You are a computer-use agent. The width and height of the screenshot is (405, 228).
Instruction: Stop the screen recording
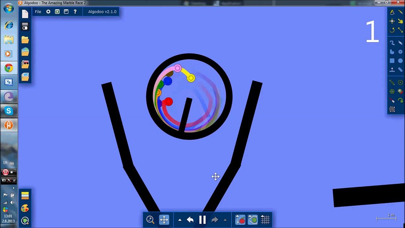pyautogui.click(x=12, y=172)
